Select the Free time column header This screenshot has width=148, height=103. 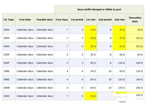coord(25,20)
